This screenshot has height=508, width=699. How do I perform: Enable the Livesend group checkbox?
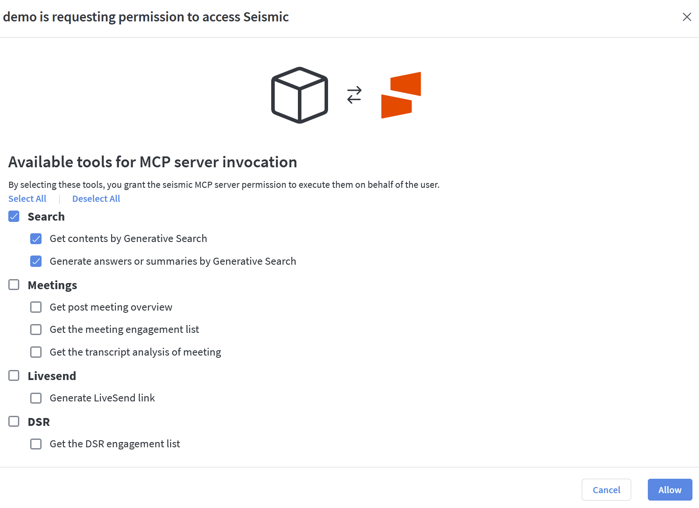point(14,376)
